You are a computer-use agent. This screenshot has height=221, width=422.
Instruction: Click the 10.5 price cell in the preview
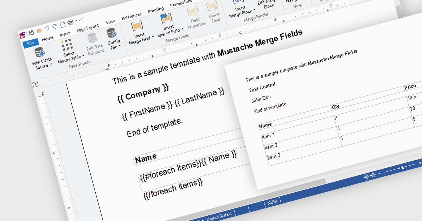coord(412,97)
